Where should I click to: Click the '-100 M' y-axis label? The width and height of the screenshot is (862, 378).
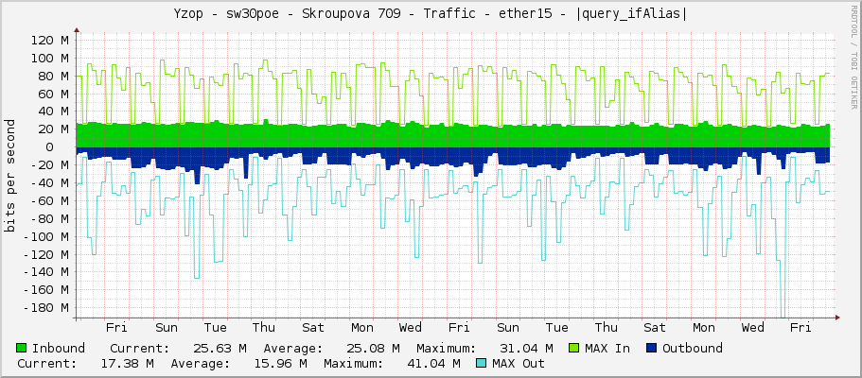[x=46, y=237]
